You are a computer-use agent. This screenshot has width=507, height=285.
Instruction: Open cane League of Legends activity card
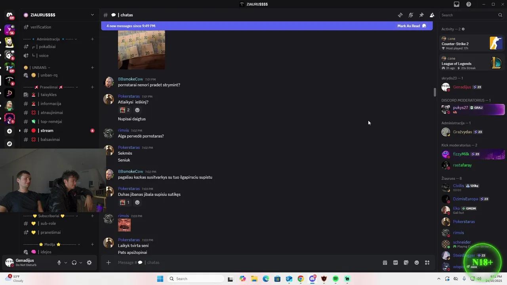coord(472,63)
